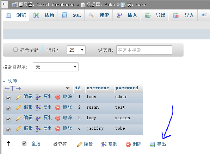Open the 浏览 (Browse) tab
The image size is (210, 154).
[x=16, y=15]
